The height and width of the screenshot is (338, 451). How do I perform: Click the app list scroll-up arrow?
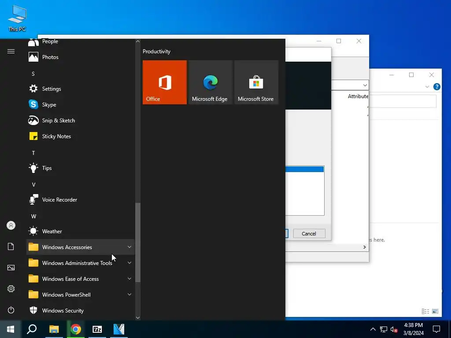(x=138, y=41)
